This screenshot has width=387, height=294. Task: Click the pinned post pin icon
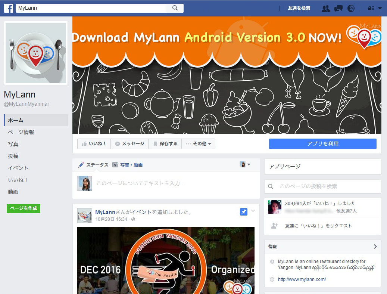[244, 212]
